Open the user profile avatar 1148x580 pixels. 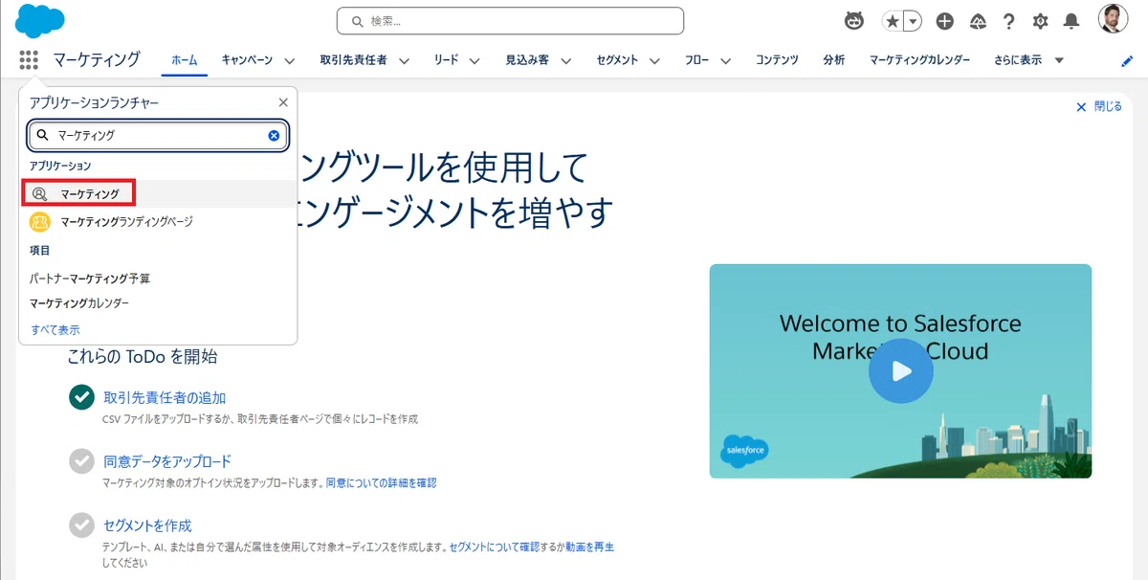tap(1113, 20)
